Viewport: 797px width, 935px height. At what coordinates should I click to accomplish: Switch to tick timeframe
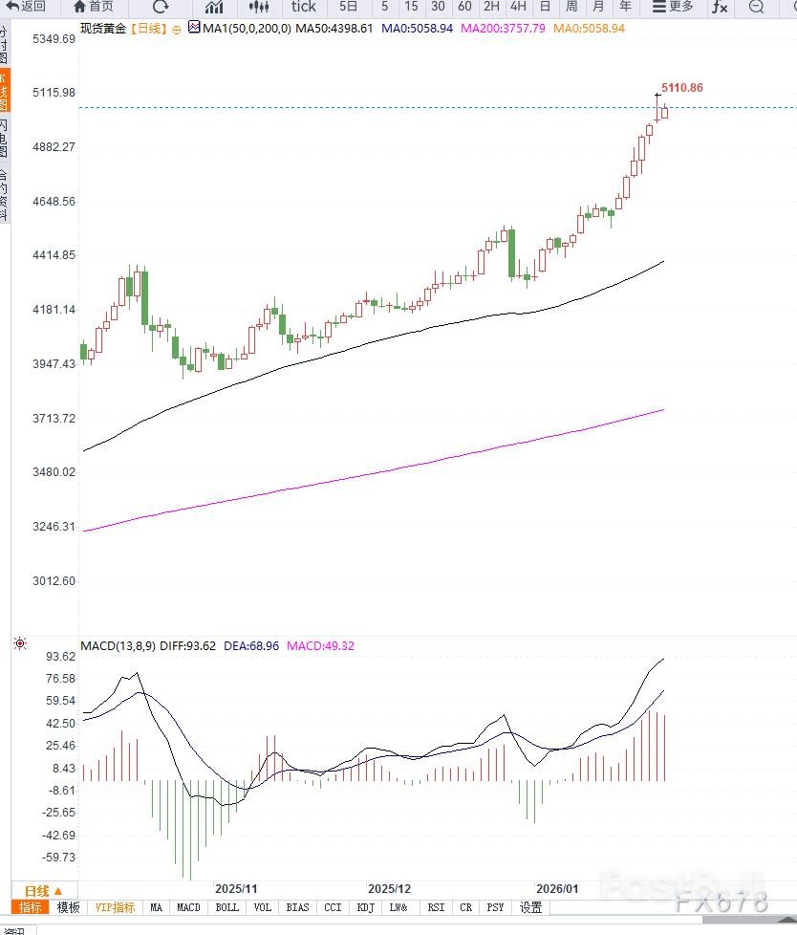pyautogui.click(x=304, y=7)
